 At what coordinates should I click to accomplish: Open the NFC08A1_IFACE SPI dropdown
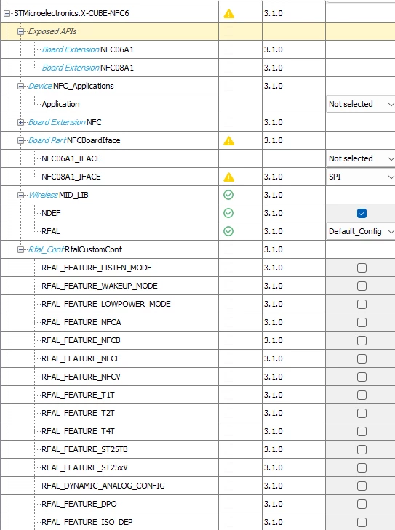[361, 177]
